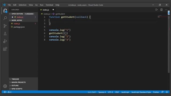Open the Search view in activity bar
Image resolution: width=171 pixels, height=96 pixels.
(5, 18)
